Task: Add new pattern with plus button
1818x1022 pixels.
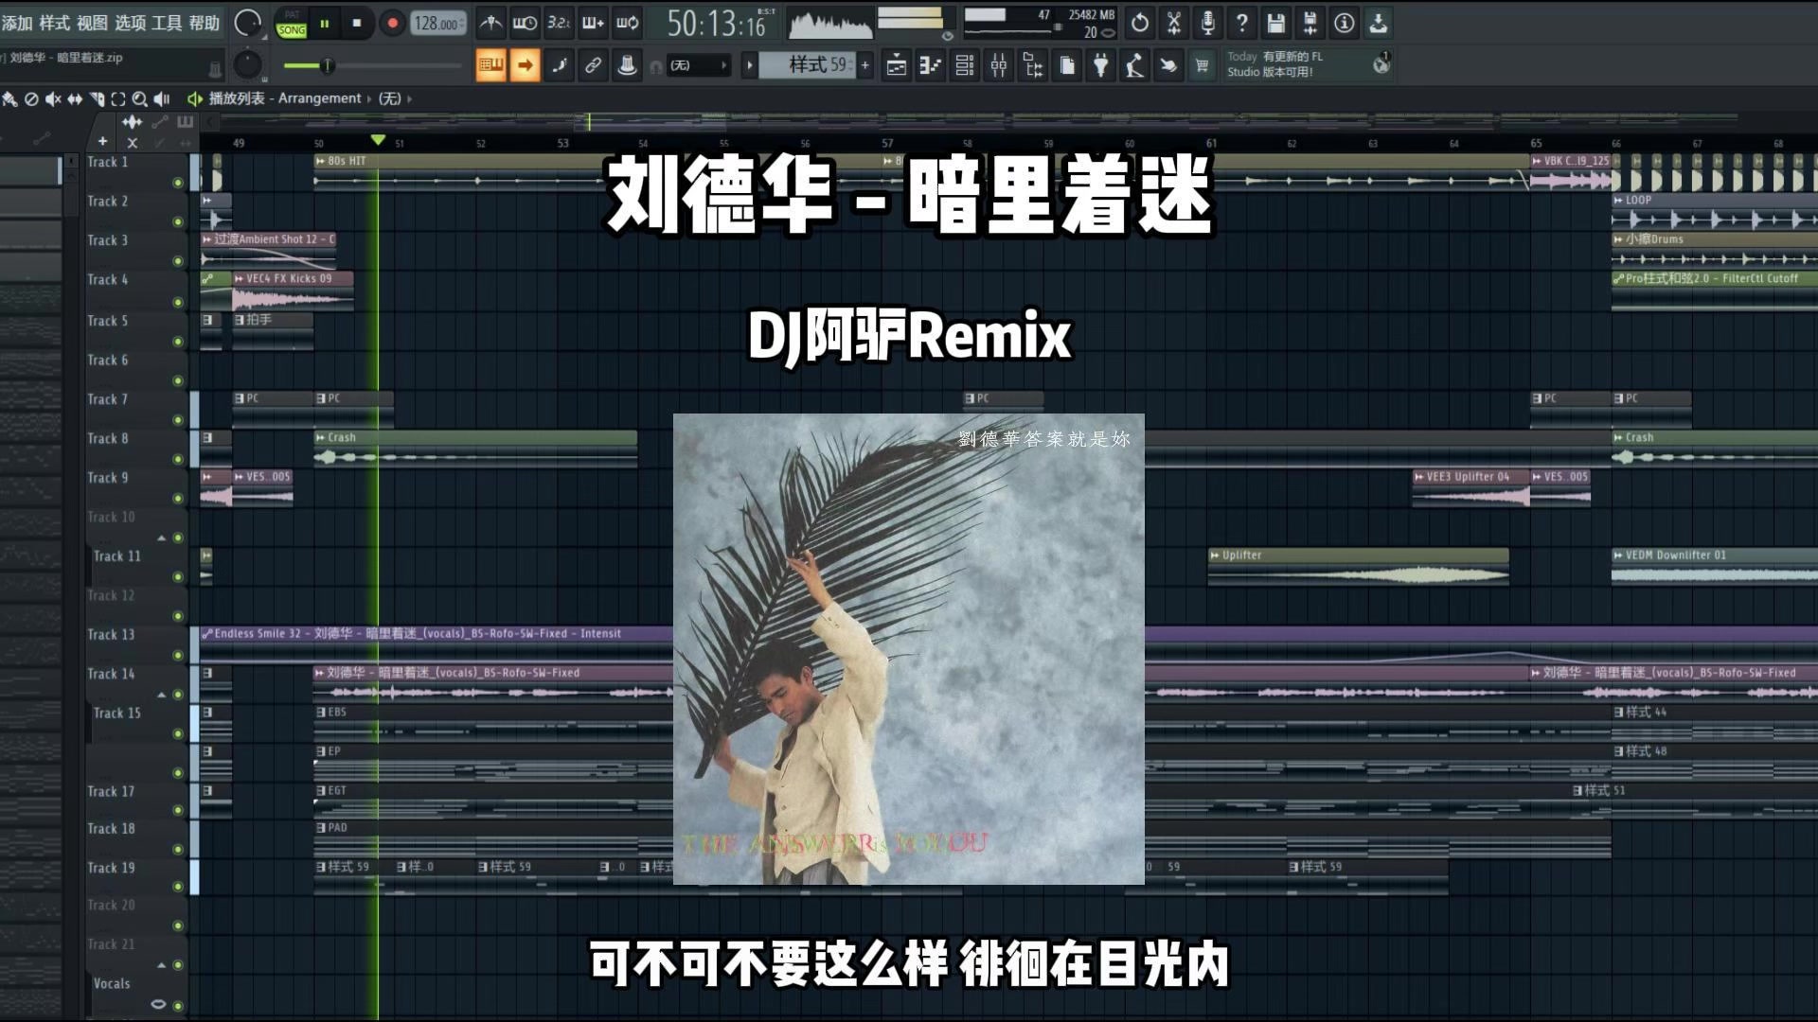Action: click(864, 65)
